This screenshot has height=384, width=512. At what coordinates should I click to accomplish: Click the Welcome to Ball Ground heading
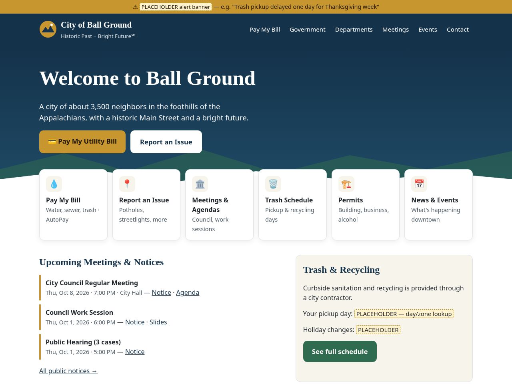pyautogui.click(x=147, y=78)
